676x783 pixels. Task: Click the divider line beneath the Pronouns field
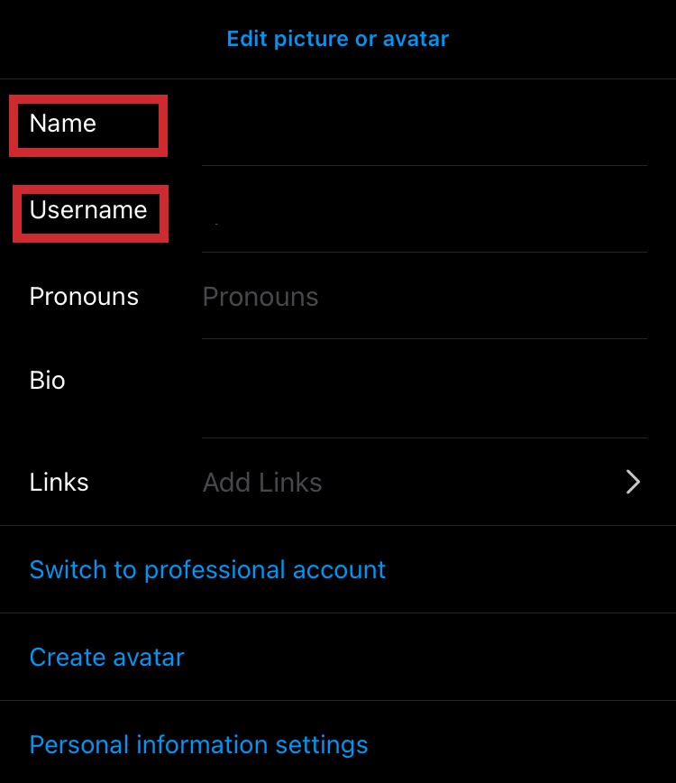[x=424, y=338]
